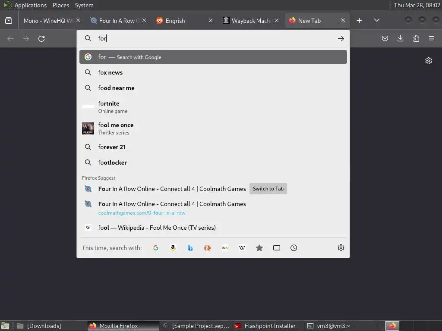Open Pocket save icon

tap(385, 38)
